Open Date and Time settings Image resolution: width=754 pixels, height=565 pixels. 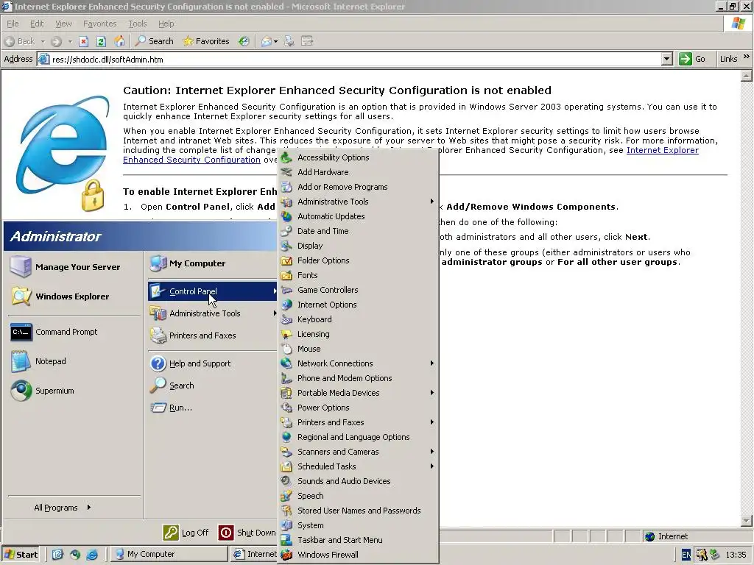[359, 231]
